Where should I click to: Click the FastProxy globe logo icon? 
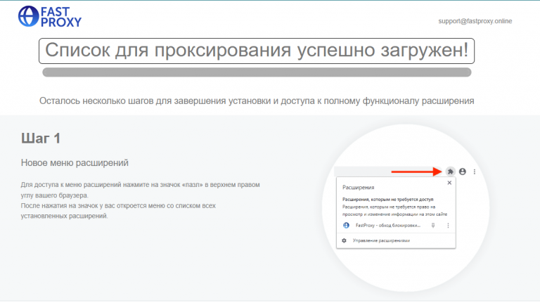(28, 16)
